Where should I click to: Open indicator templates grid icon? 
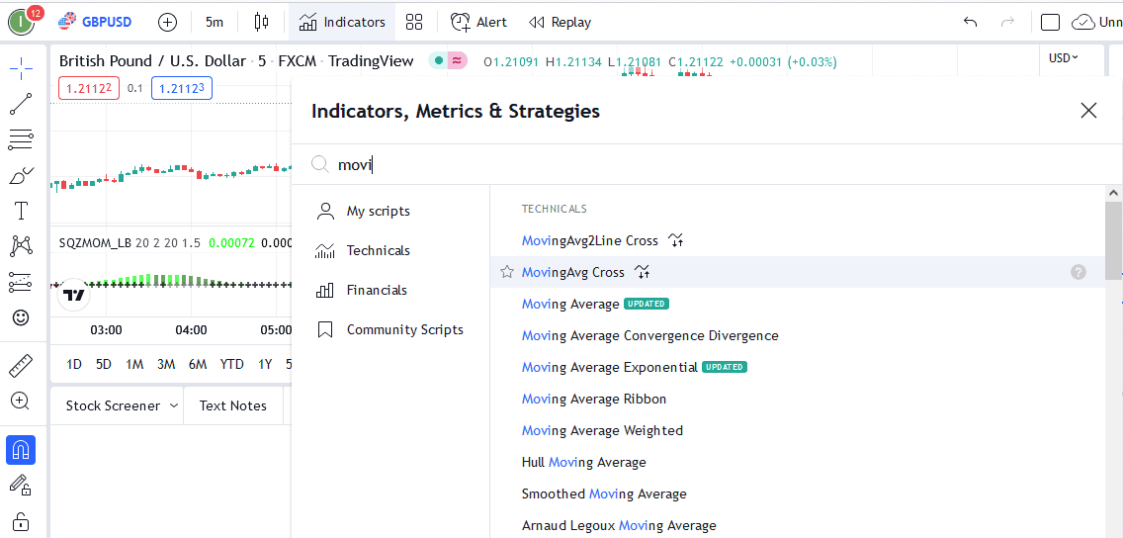pos(414,22)
